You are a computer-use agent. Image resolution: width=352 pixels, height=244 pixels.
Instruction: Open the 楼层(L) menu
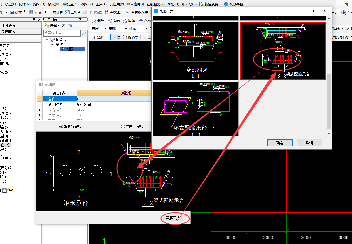point(11,4)
